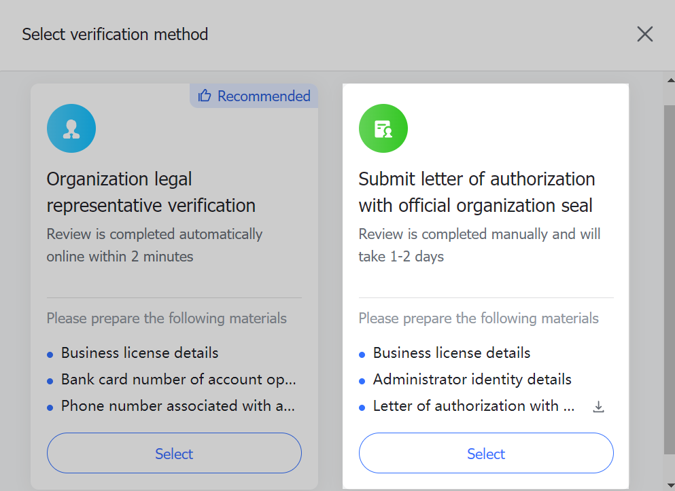Click the 2-minute review description text
This screenshot has height=491, width=675.
tap(154, 244)
